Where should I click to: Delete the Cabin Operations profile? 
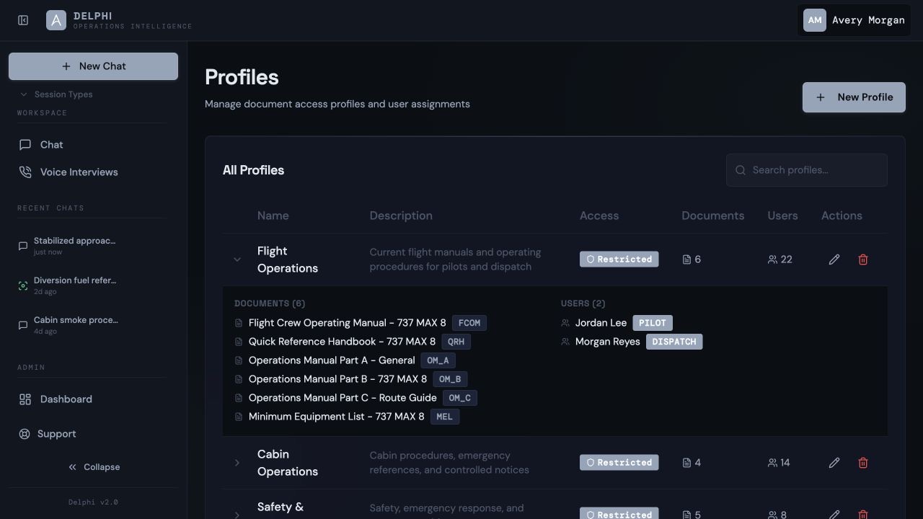click(x=863, y=463)
